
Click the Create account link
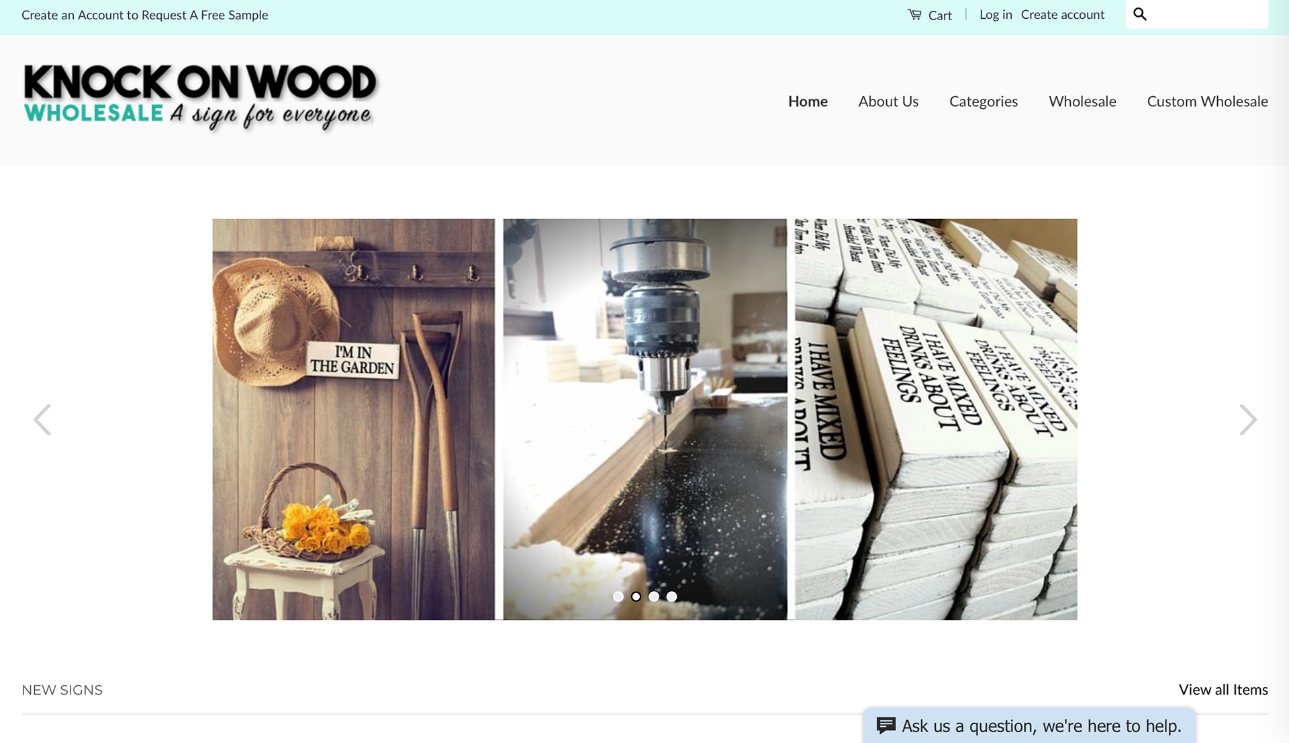[1062, 15]
